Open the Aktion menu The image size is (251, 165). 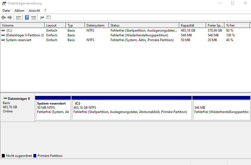click(19, 11)
